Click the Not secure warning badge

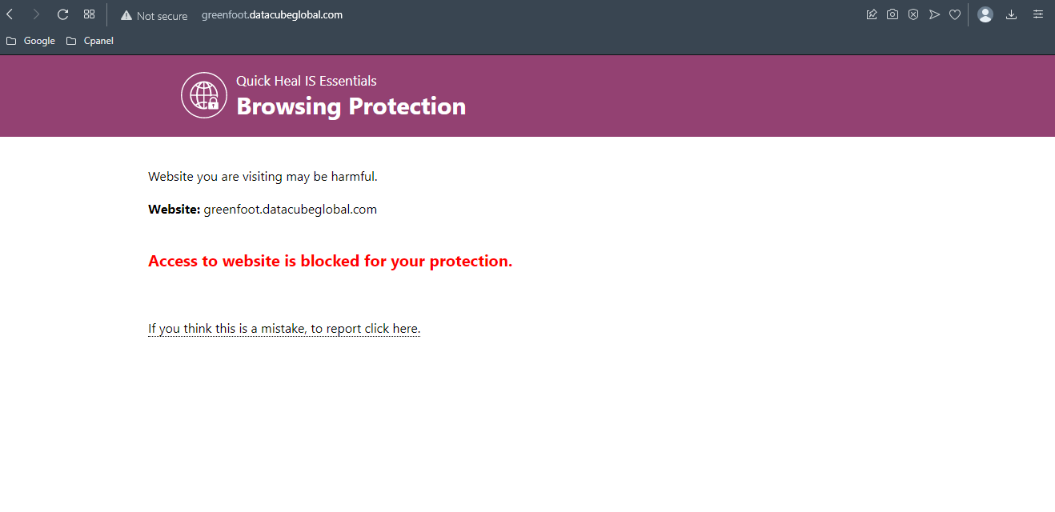tap(154, 15)
